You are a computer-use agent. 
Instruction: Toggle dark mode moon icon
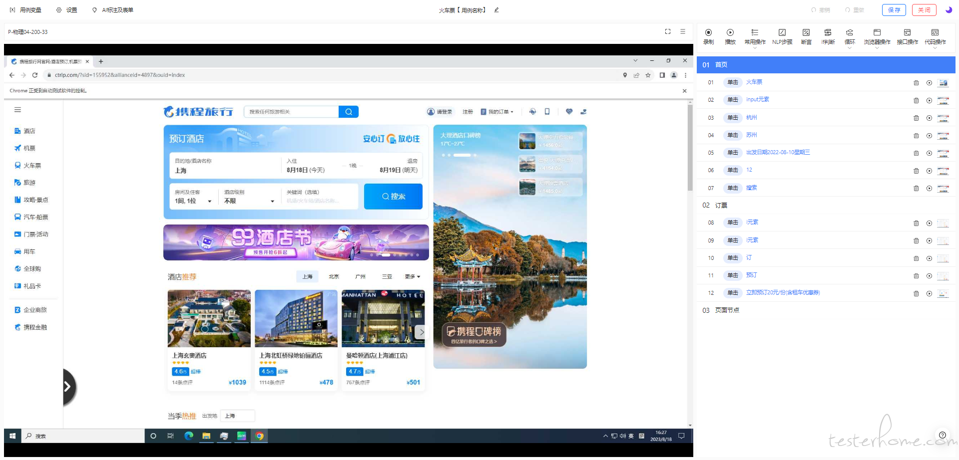pyautogui.click(x=949, y=9)
